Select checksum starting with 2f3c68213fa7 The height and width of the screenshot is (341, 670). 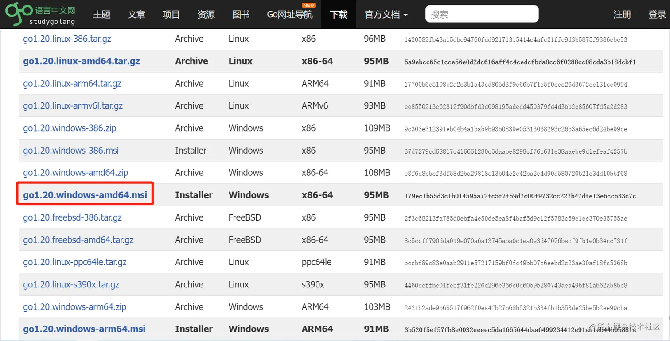pos(516,218)
